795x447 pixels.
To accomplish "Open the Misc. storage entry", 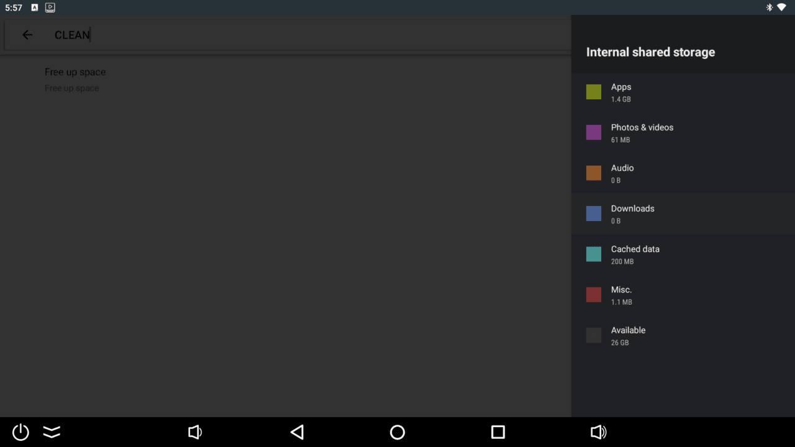I will [683, 295].
